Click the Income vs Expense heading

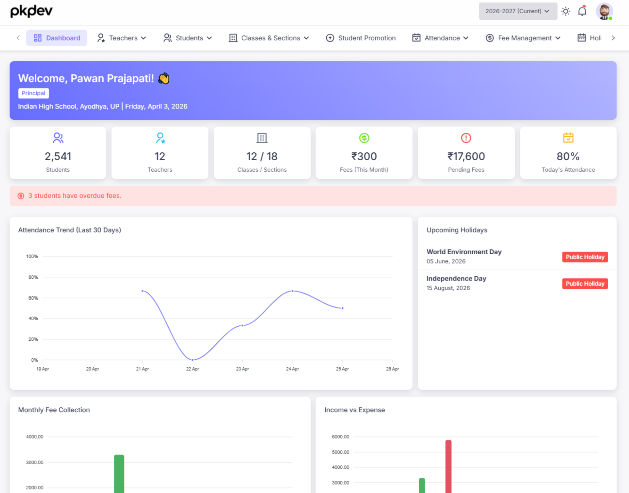point(355,410)
